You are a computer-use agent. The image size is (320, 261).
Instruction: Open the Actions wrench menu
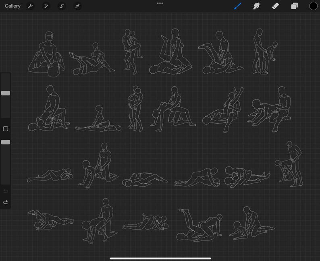pos(30,6)
